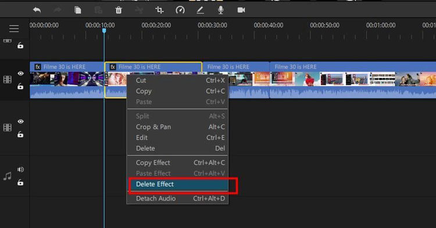Click the blue playhead marker on the ruler
This screenshot has height=228, width=436.
(x=104, y=31)
